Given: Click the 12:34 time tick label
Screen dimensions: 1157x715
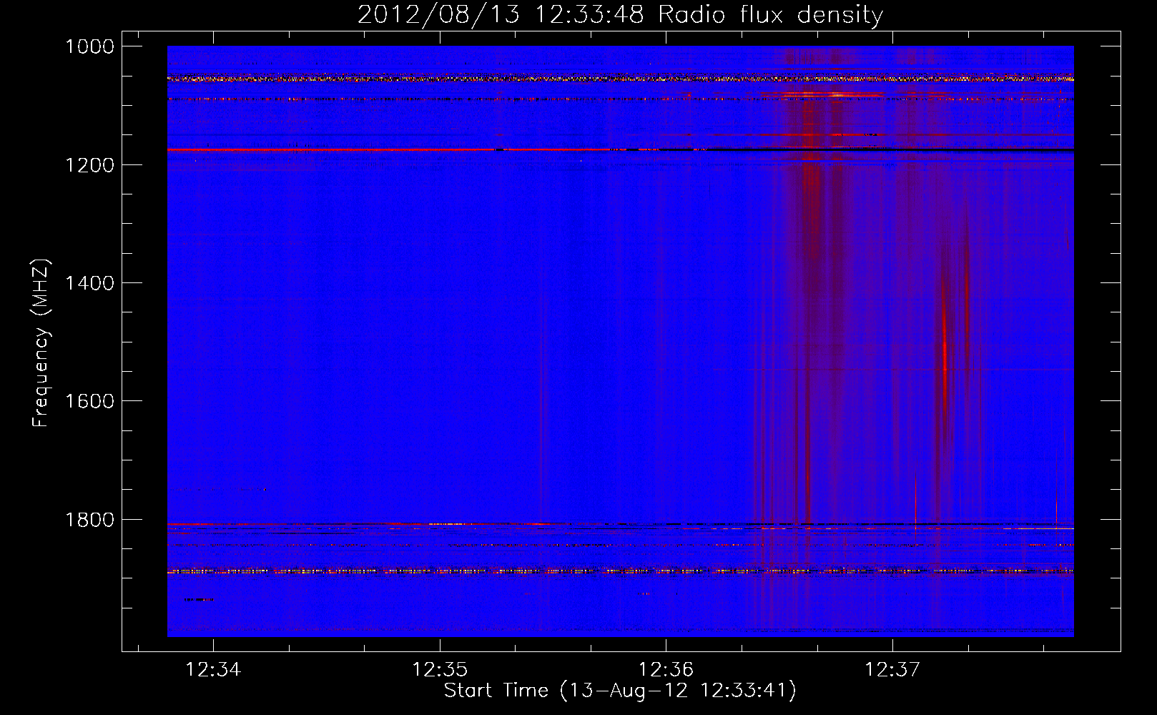Looking at the screenshot, I should 213,670.
